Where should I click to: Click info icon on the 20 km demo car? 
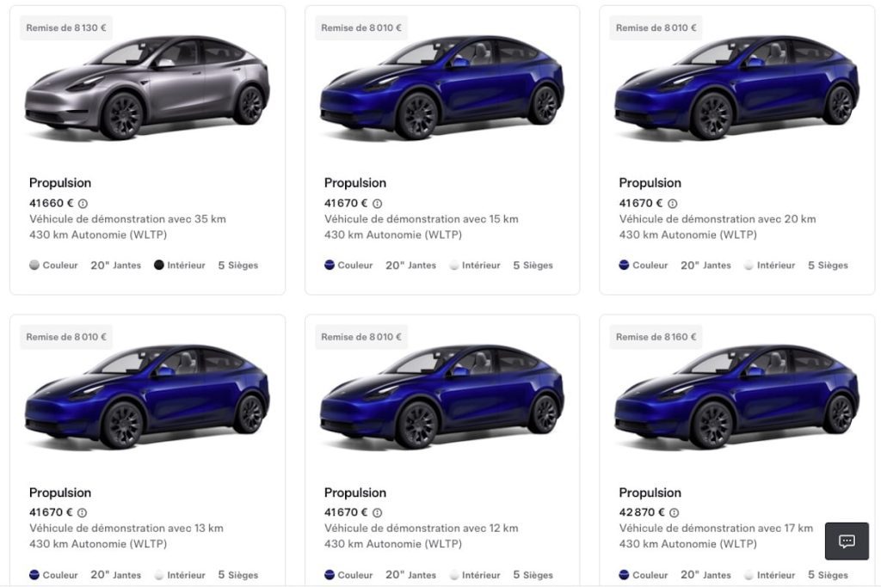pos(673,204)
